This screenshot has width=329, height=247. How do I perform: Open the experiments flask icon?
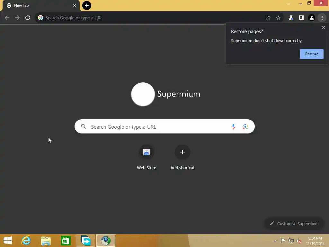[x=291, y=18]
